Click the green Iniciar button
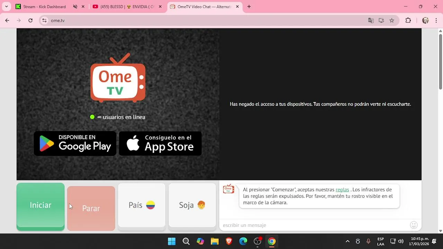This screenshot has width=443, height=249. [40, 206]
